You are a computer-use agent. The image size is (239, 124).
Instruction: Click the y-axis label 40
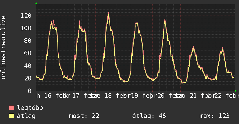(x=28, y=66)
